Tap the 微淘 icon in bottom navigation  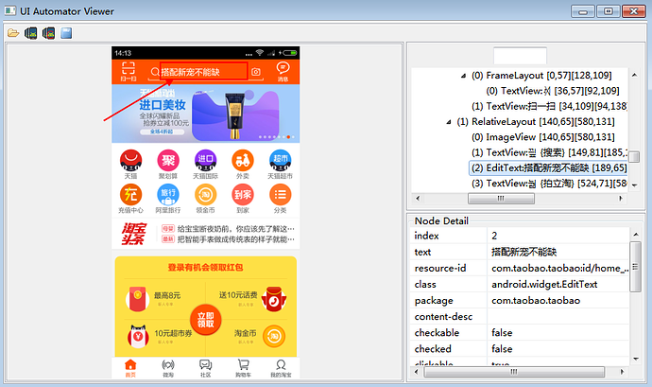click(x=168, y=365)
